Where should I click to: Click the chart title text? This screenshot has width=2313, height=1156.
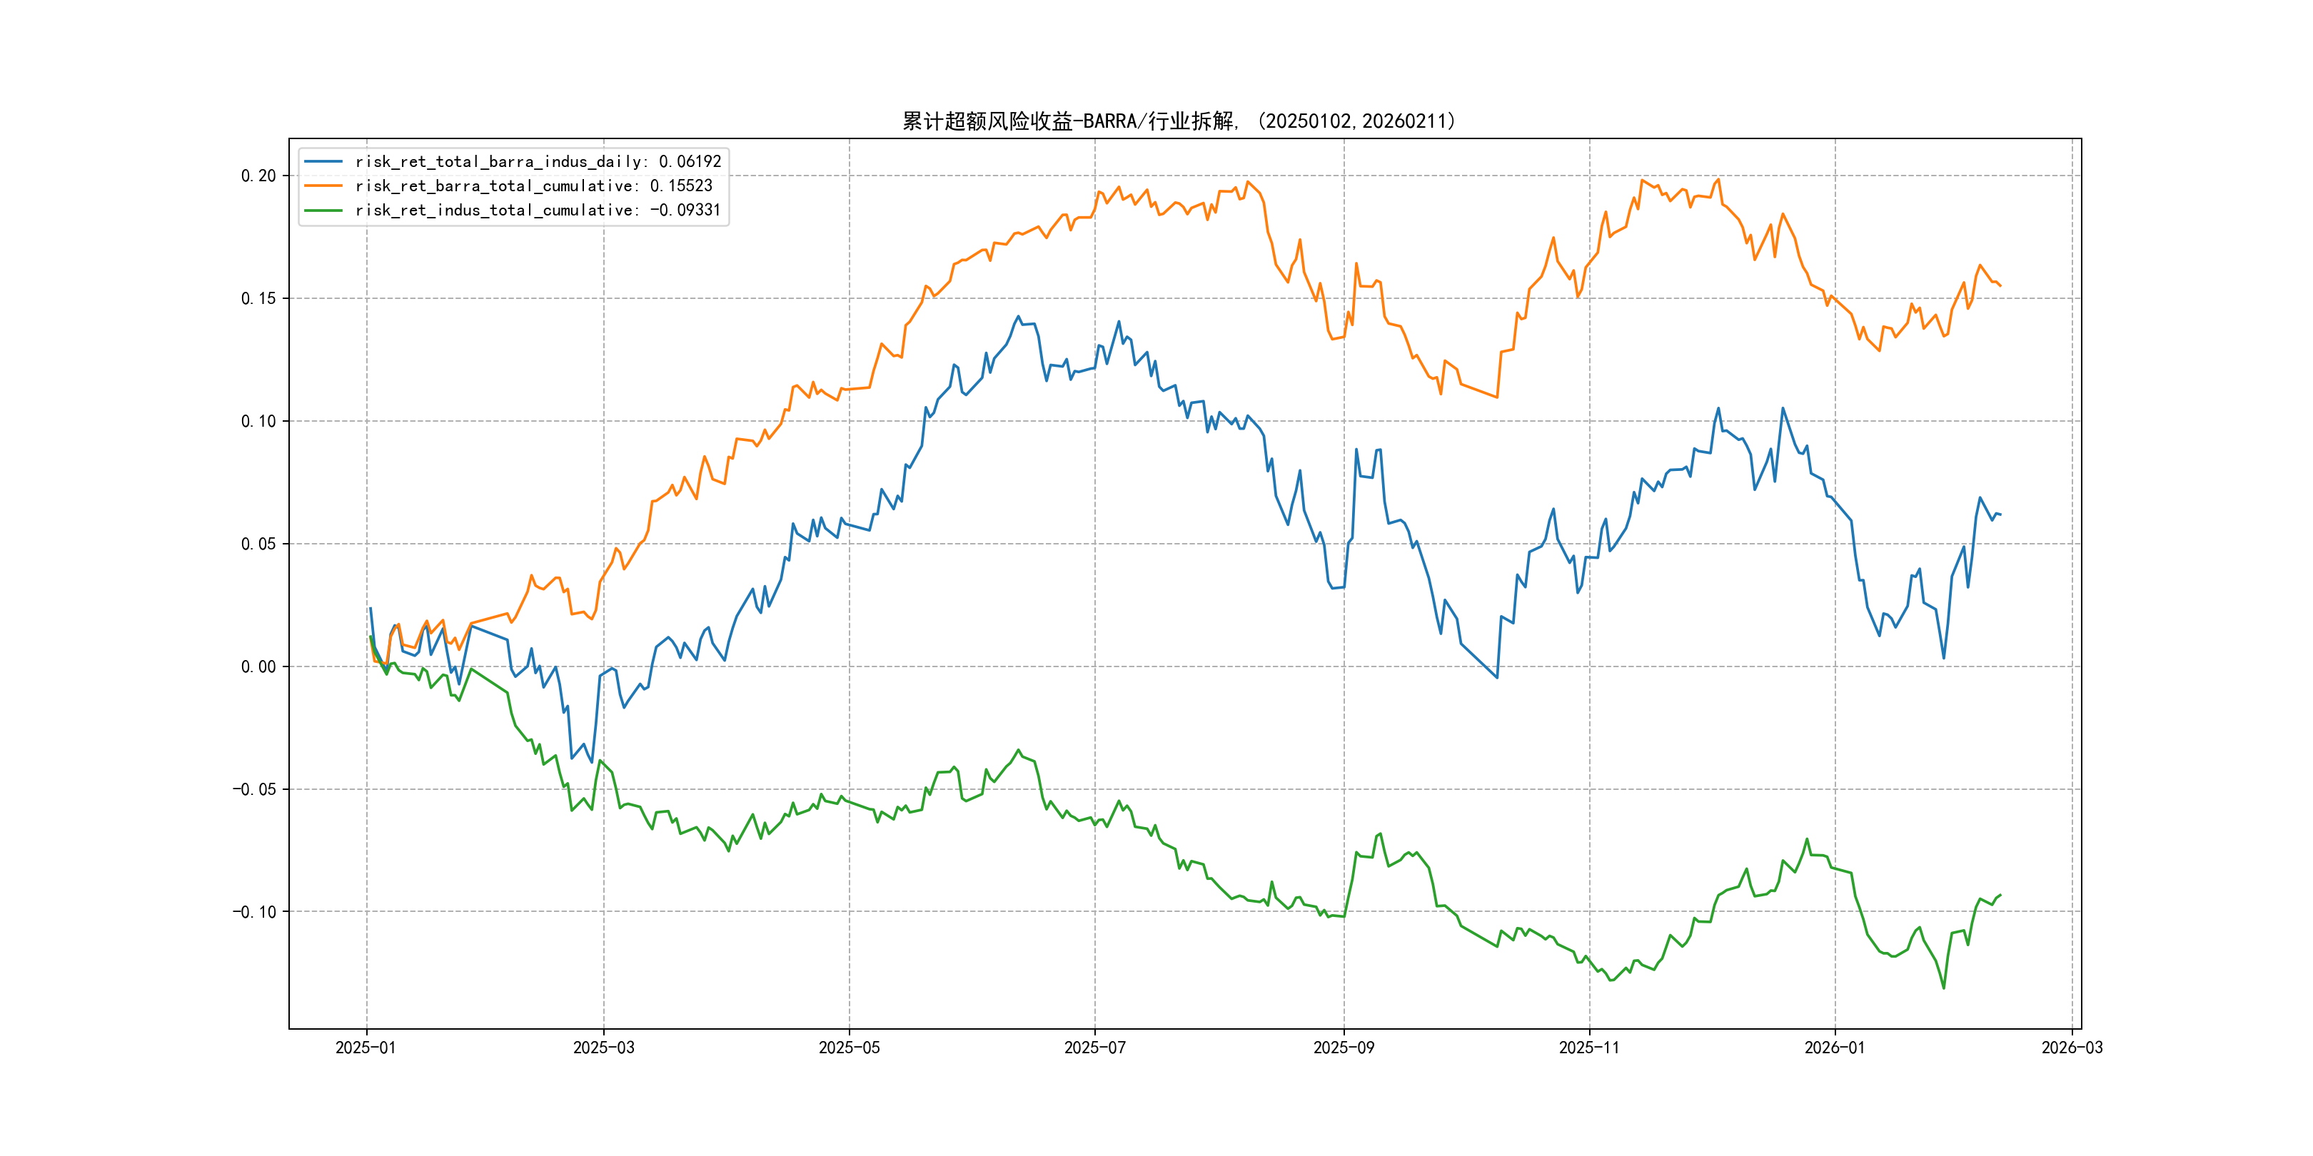1178,121
